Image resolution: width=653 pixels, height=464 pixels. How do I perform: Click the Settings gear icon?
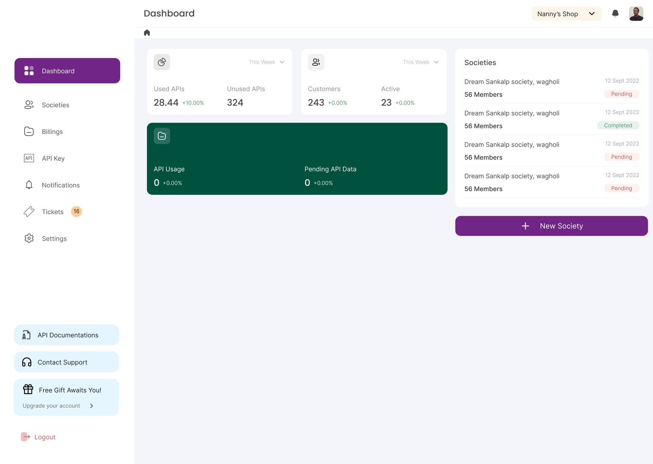point(29,238)
